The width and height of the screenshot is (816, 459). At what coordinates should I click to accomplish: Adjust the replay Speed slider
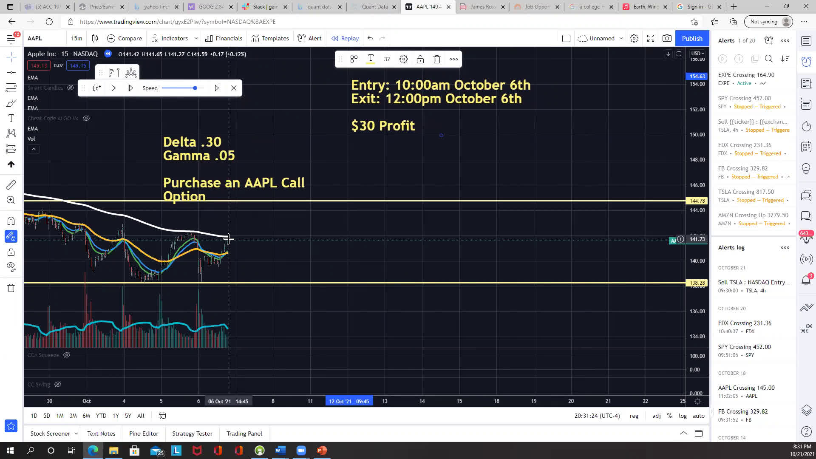click(x=195, y=88)
